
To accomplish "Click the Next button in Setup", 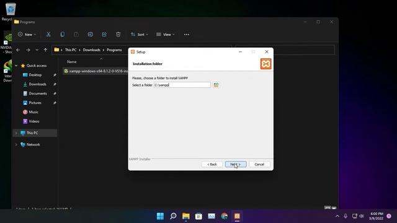I will (236, 164).
